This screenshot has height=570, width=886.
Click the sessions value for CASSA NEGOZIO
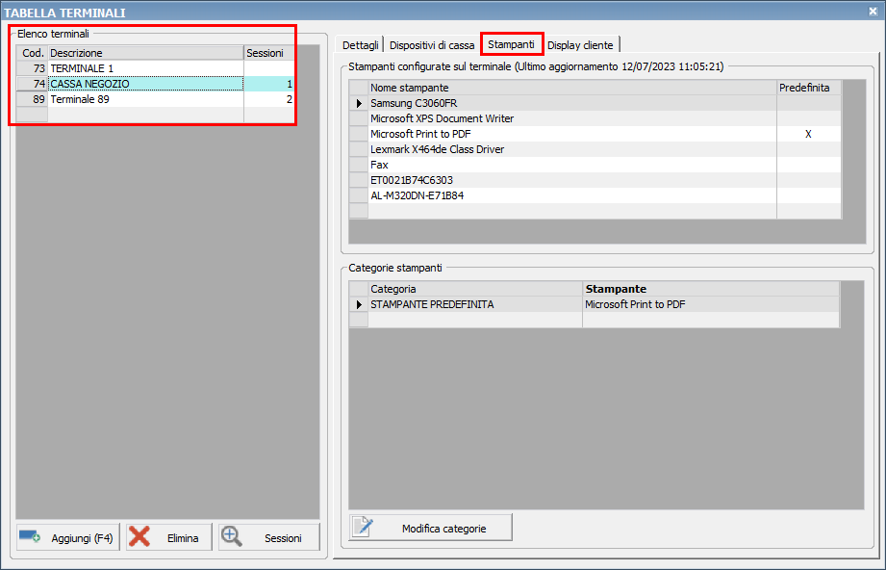269,84
